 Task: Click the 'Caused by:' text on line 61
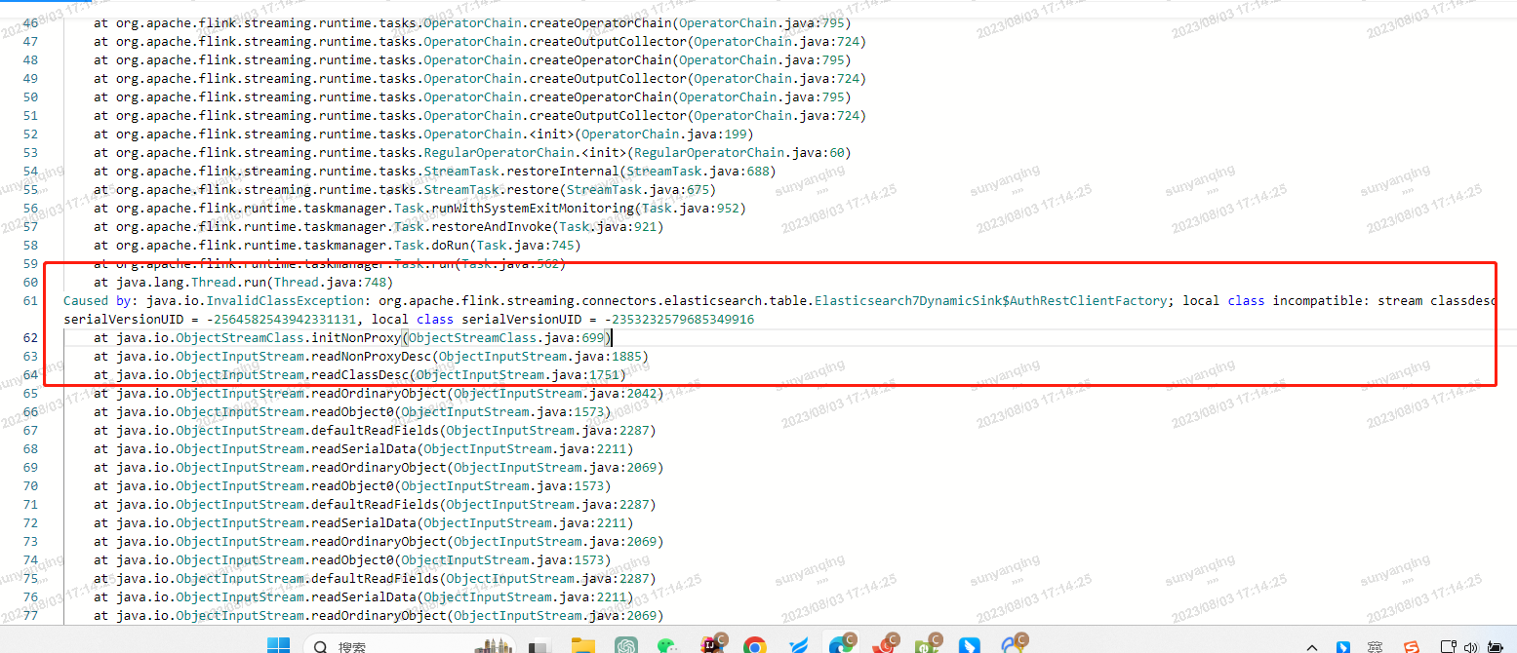point(100,301)
